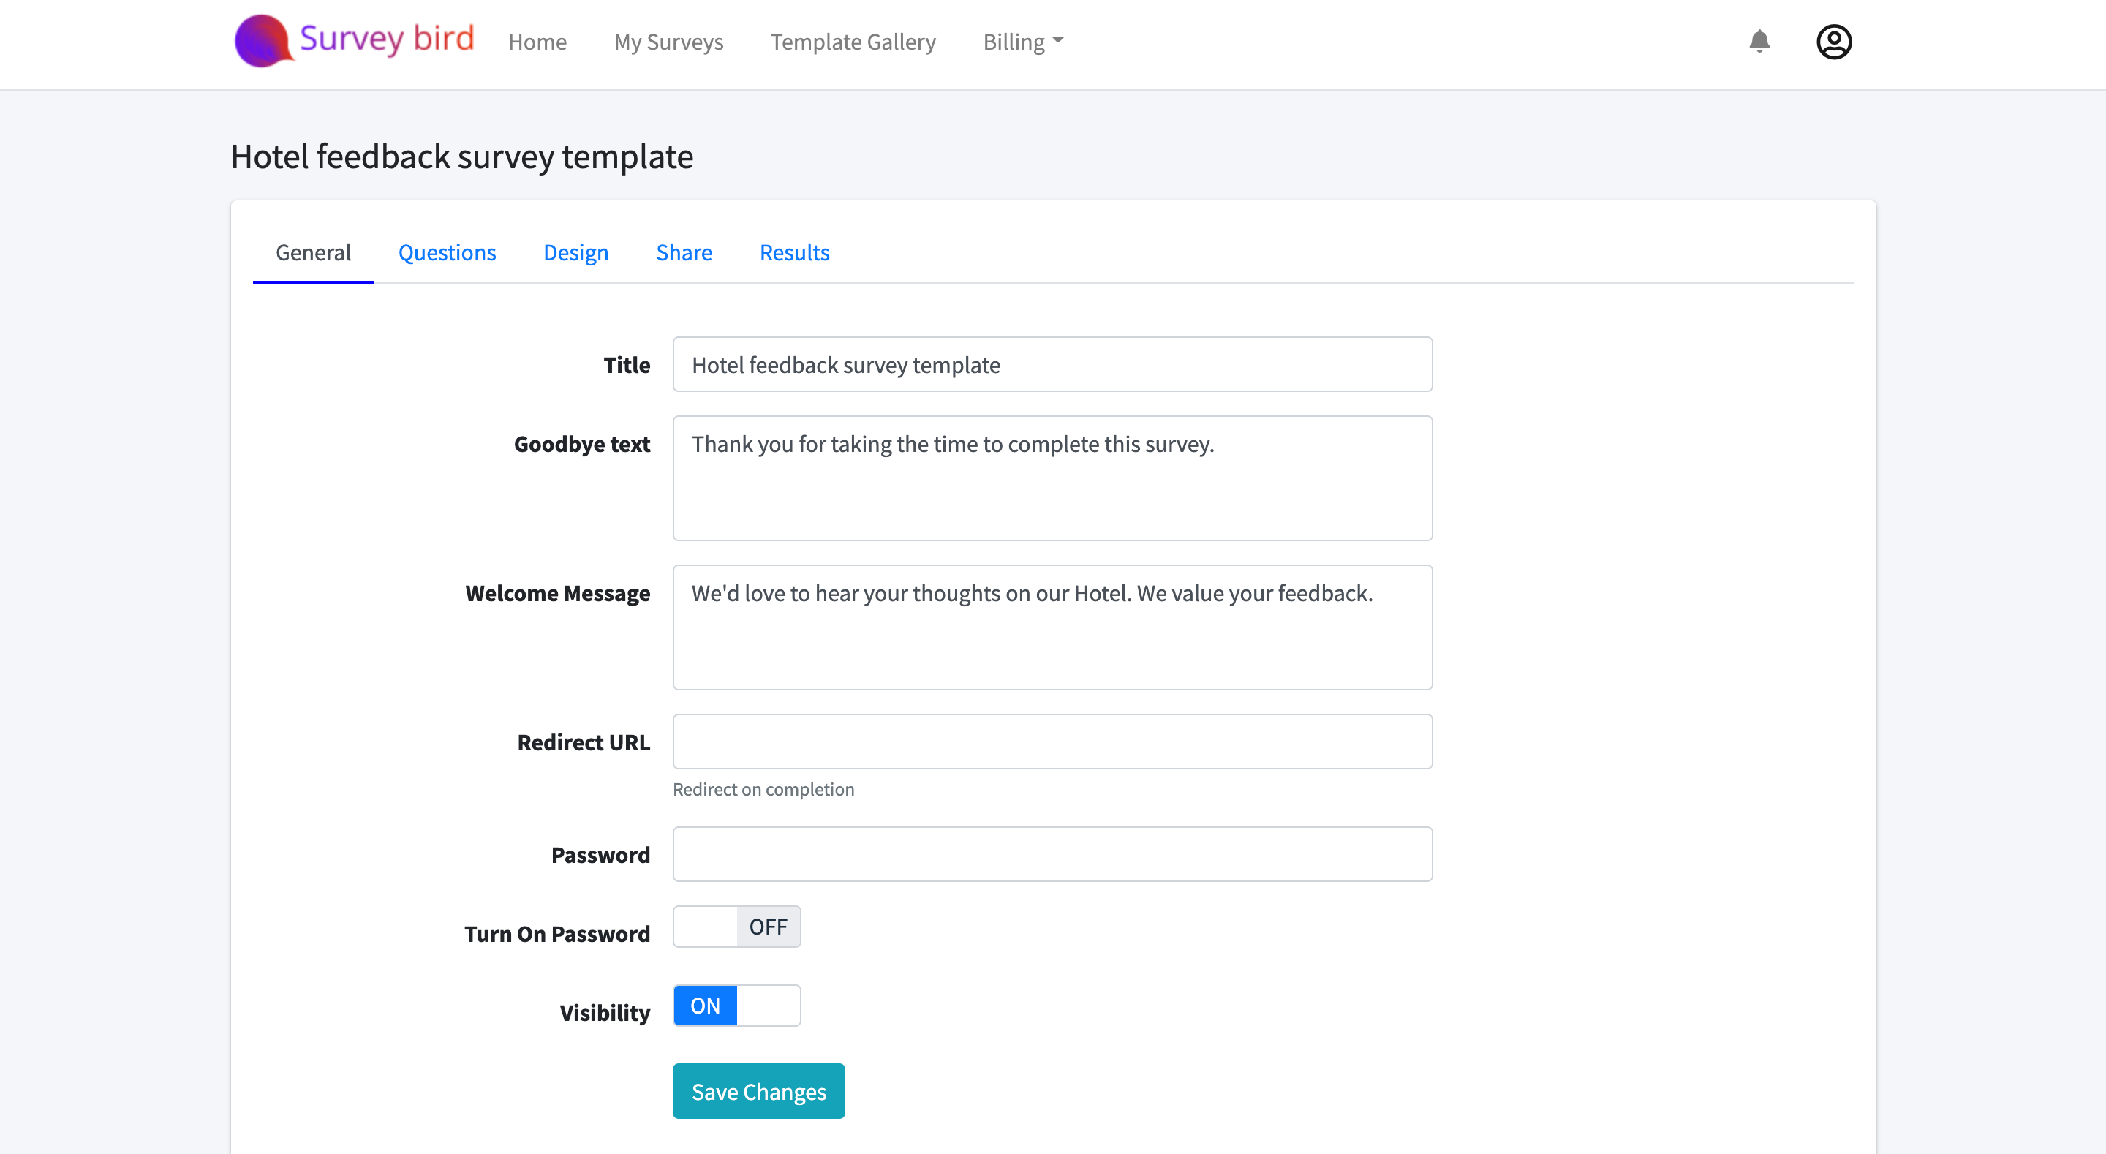Click the Redirect URL field
The width and height of the screenshot is (2106, 1154).
click(x=1052, y=742)
